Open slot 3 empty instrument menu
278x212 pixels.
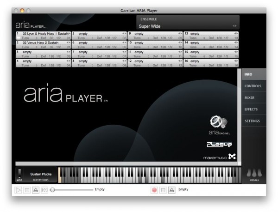coord(69,52)
